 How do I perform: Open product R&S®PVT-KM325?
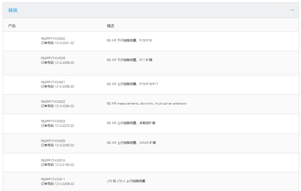[x=53, y=141]
